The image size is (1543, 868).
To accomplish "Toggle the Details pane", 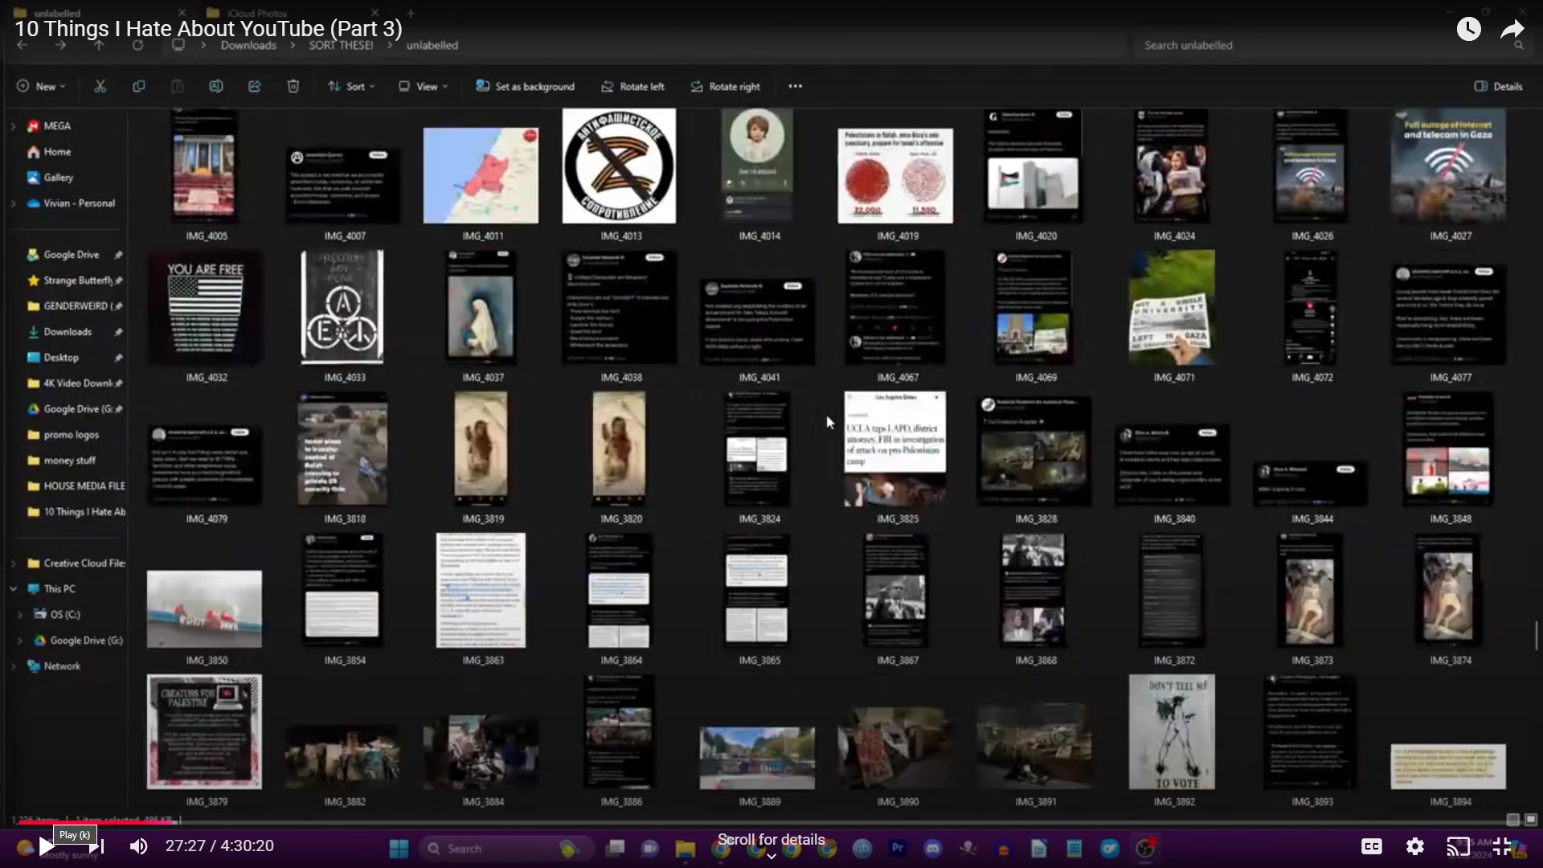I will 1499,86.
